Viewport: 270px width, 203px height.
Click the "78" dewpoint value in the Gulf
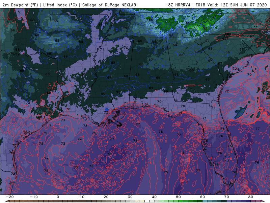pyautogui.click(x=109, y=154)
